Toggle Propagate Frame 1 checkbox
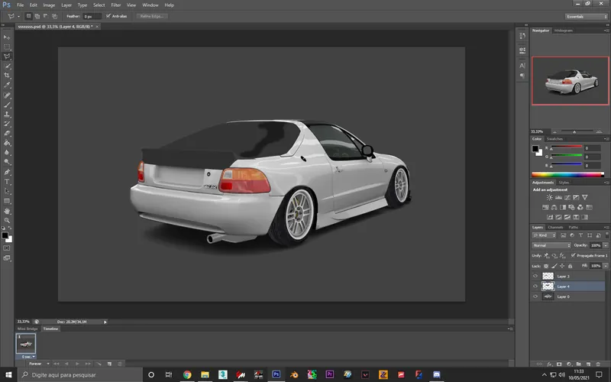Viewport: 611px width, 382px height. 573,255
